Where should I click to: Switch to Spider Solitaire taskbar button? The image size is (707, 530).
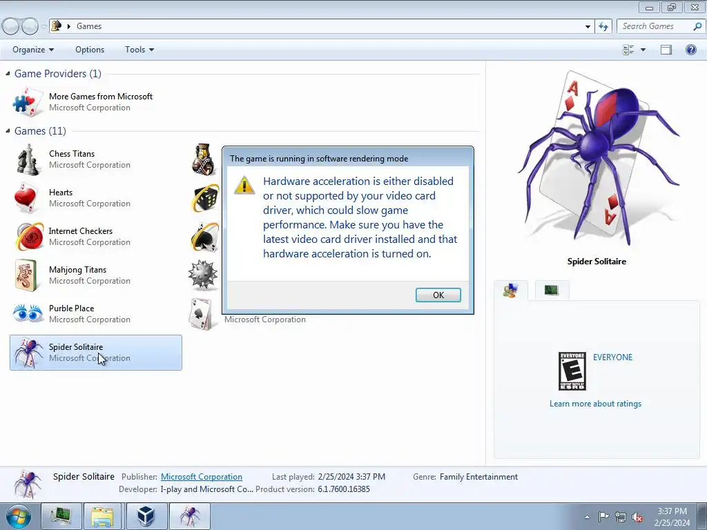190,516
